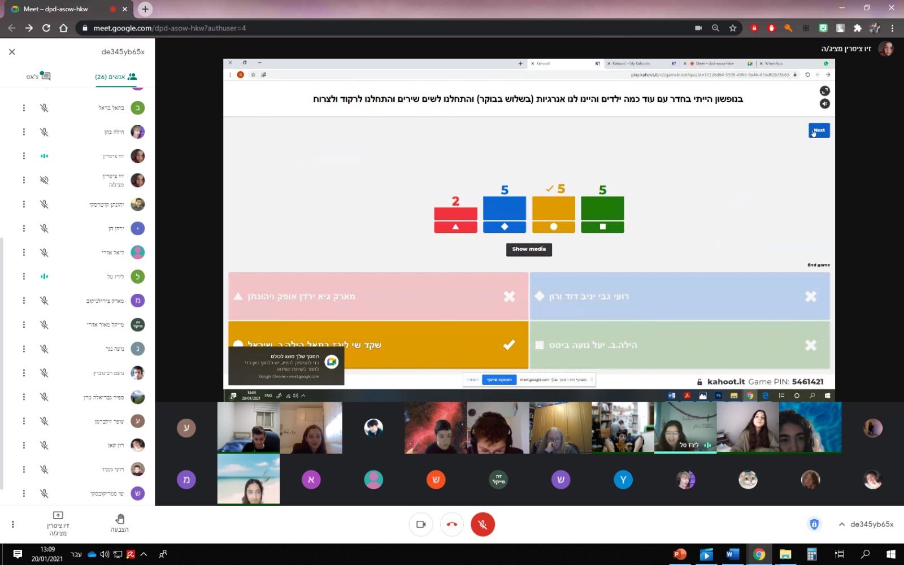Open Windows search
This screenshot has height=565, width=904.
865,554
